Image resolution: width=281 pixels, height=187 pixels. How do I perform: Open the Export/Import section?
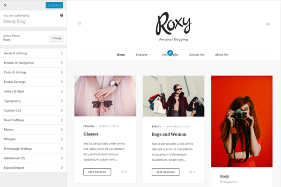[33, 168]
